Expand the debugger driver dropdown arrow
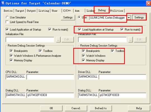151x112 pixels. click(x=129, y=18)
